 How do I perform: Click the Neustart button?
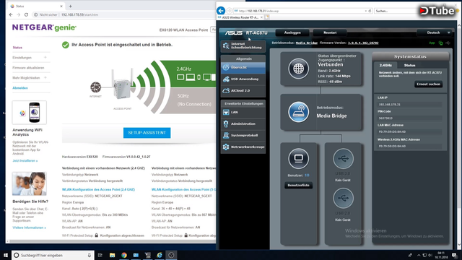click(x=330, y=32)
